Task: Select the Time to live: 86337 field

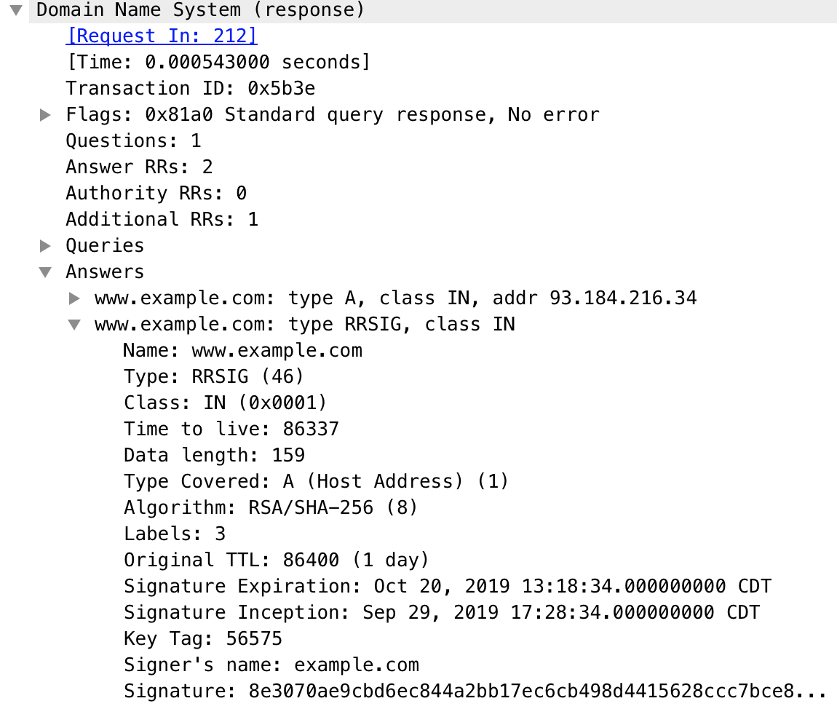Action: [231, 429]
